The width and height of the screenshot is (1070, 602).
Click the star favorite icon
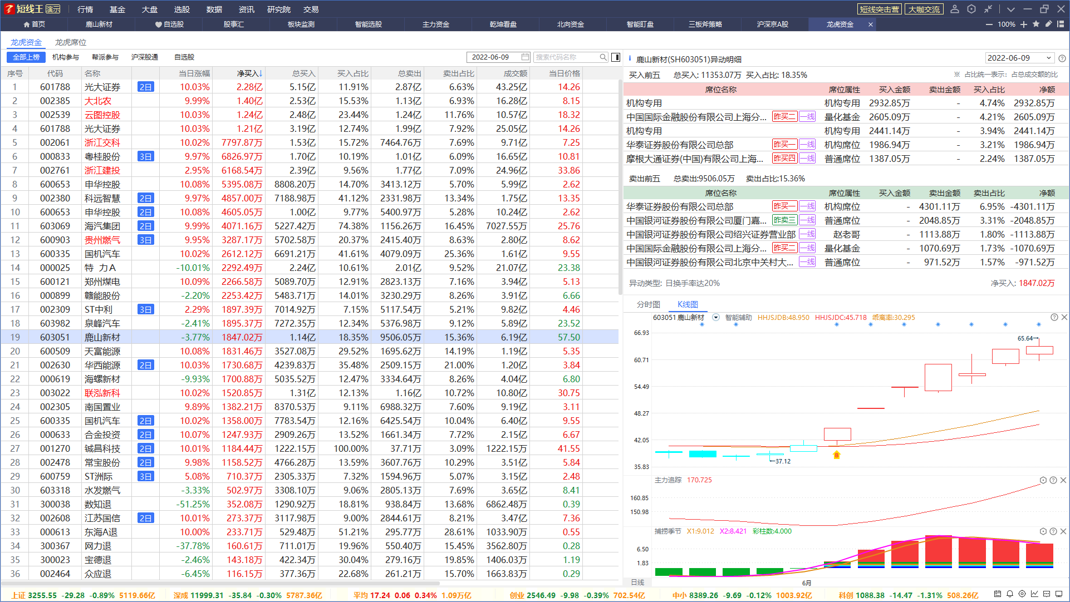tap(1036, 24)
